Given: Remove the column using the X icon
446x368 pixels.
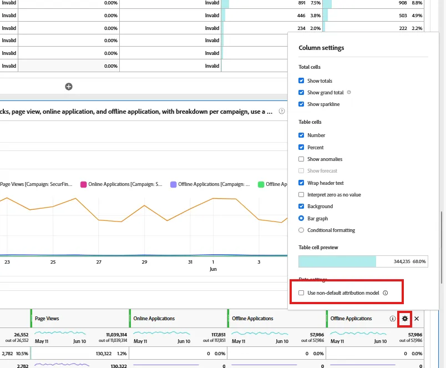Looking at the screenshot, I should [x=417, y=319].
